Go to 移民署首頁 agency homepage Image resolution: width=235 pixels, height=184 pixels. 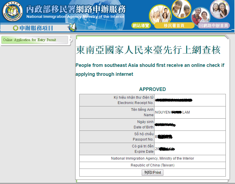(174, 26)
